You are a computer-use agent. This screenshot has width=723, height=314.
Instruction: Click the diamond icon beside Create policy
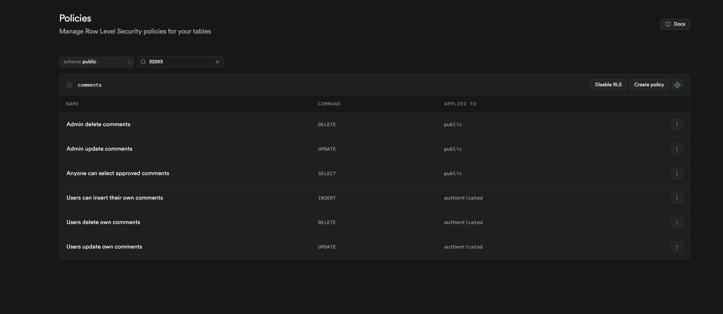pos(677,85)
